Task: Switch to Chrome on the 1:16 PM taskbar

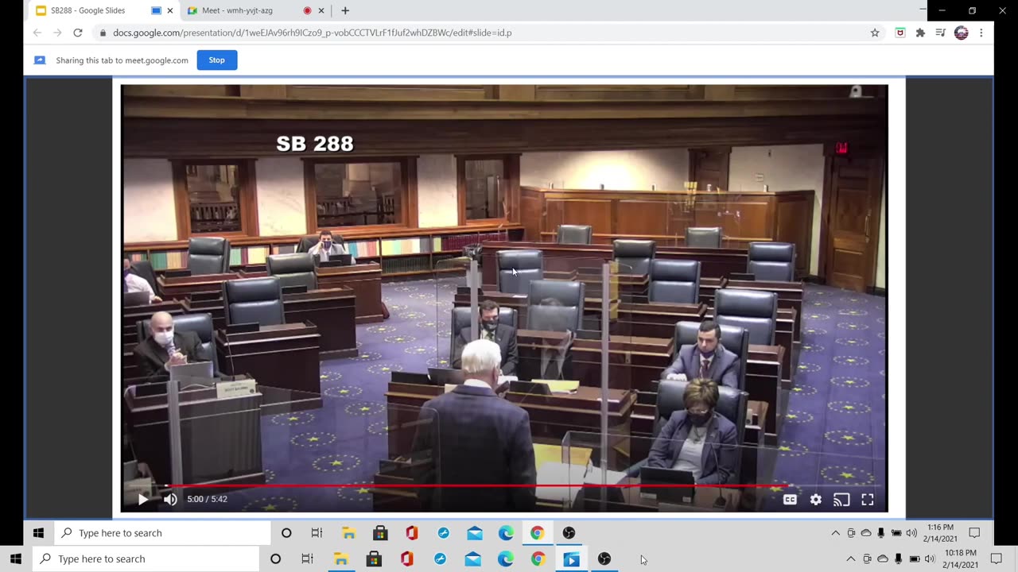Action: [538, 533]
